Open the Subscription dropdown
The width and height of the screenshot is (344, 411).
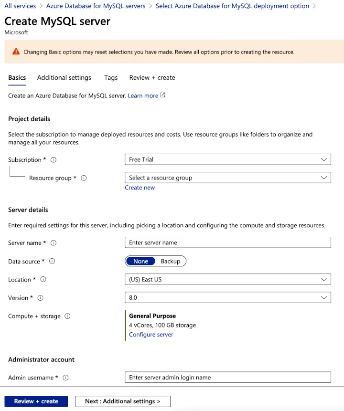(x=227, y=159)
